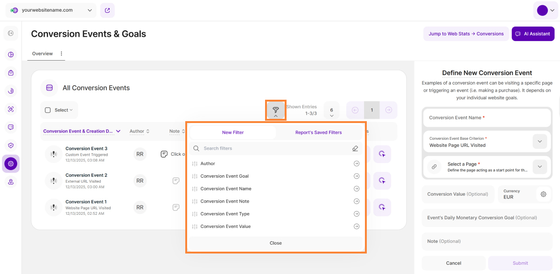Expand Conversion Event Base Criterion dropdown
The width and height of the screenshot is (560, 274).
(x=539, y=142)
